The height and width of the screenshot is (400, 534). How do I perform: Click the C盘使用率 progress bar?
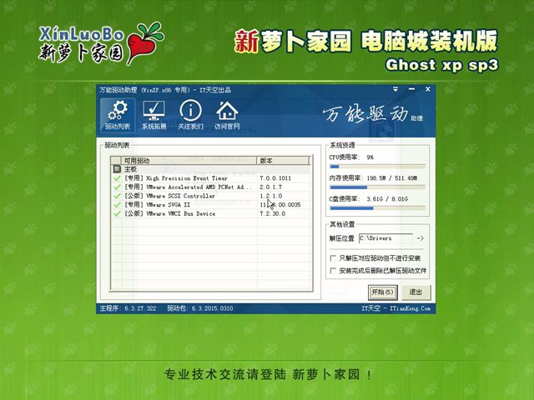point(377,208)
